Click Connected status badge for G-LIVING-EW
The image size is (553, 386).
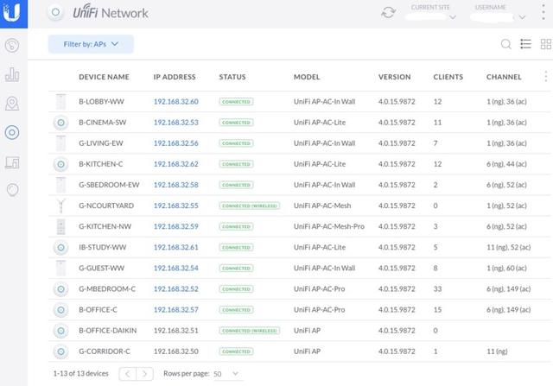click(x=236, y=143)
